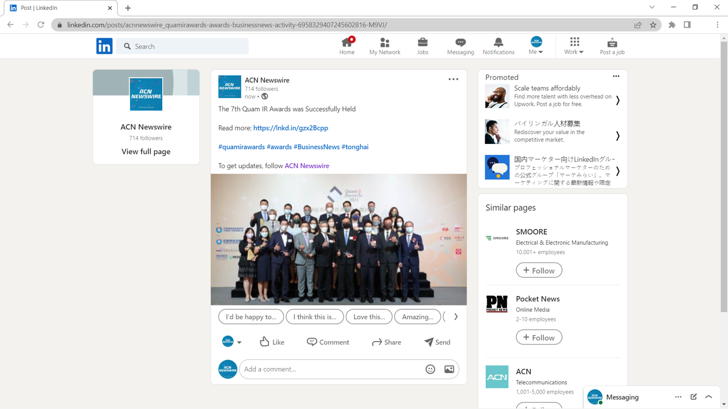Click the share page icon in address bar
Screen dimensions: 728x409
tap(638, 25)
